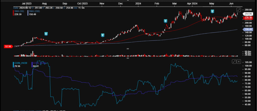
Task: Click the blue SMA (200) color bar
Action: click(28, 13)
